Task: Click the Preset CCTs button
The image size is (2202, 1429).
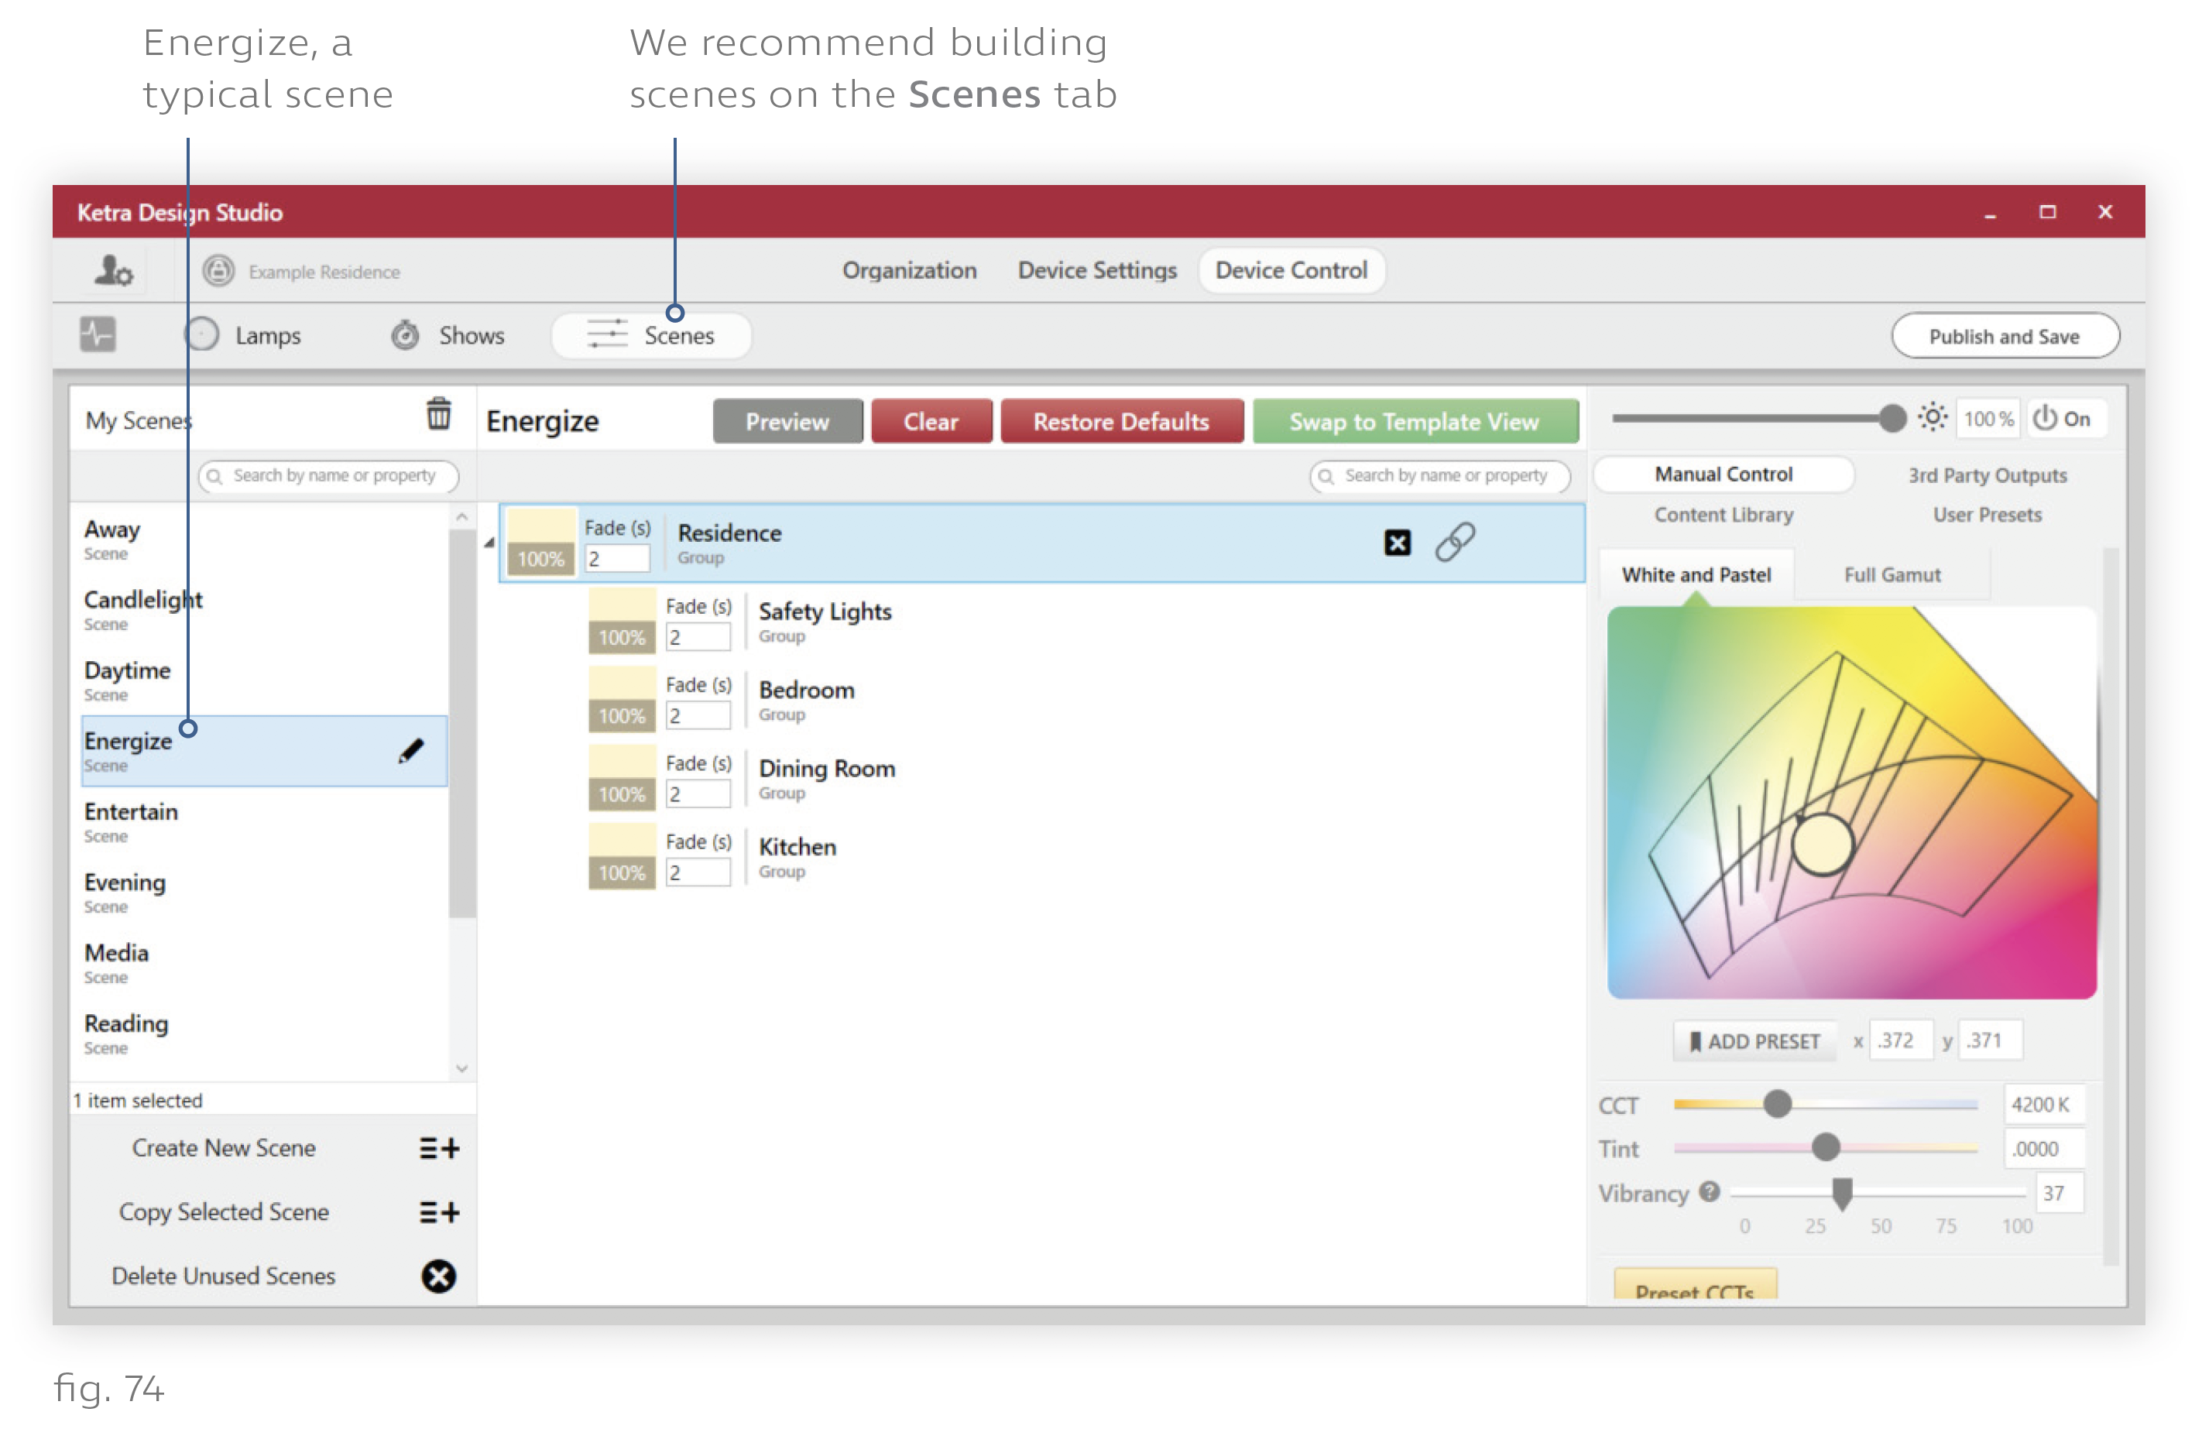Action: point(1695,1286)
